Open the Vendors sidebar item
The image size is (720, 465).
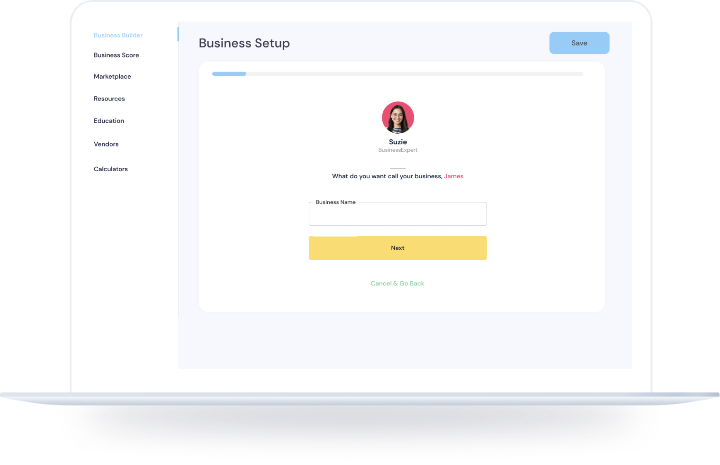pyautogui.click(x=106, y=144)
